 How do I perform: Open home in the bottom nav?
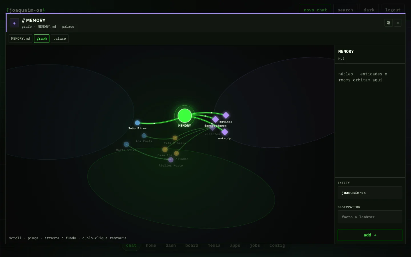point(151,246)
